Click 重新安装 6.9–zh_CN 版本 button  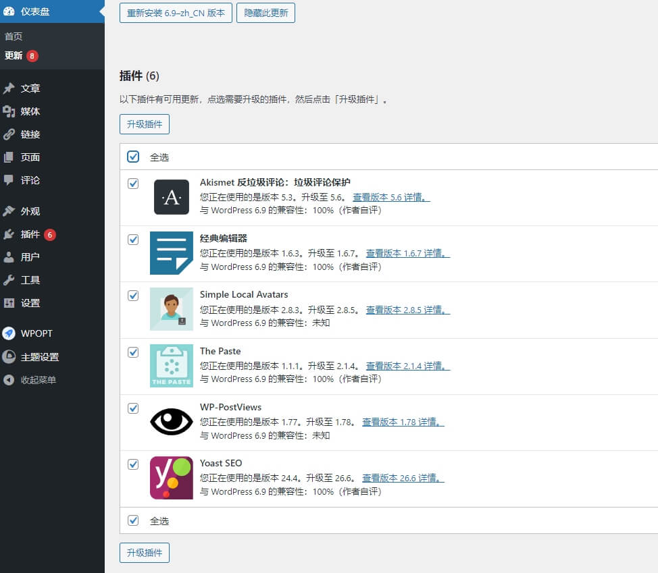pyautogui.click(x=176, y=13)
